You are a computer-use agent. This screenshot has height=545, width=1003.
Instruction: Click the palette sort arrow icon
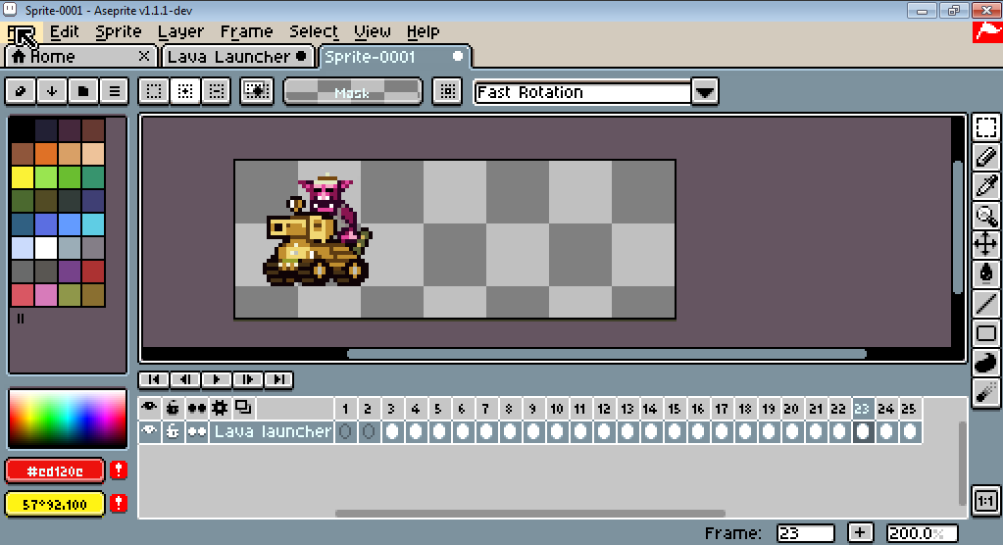pyautogui.click(x=52, y=91)
